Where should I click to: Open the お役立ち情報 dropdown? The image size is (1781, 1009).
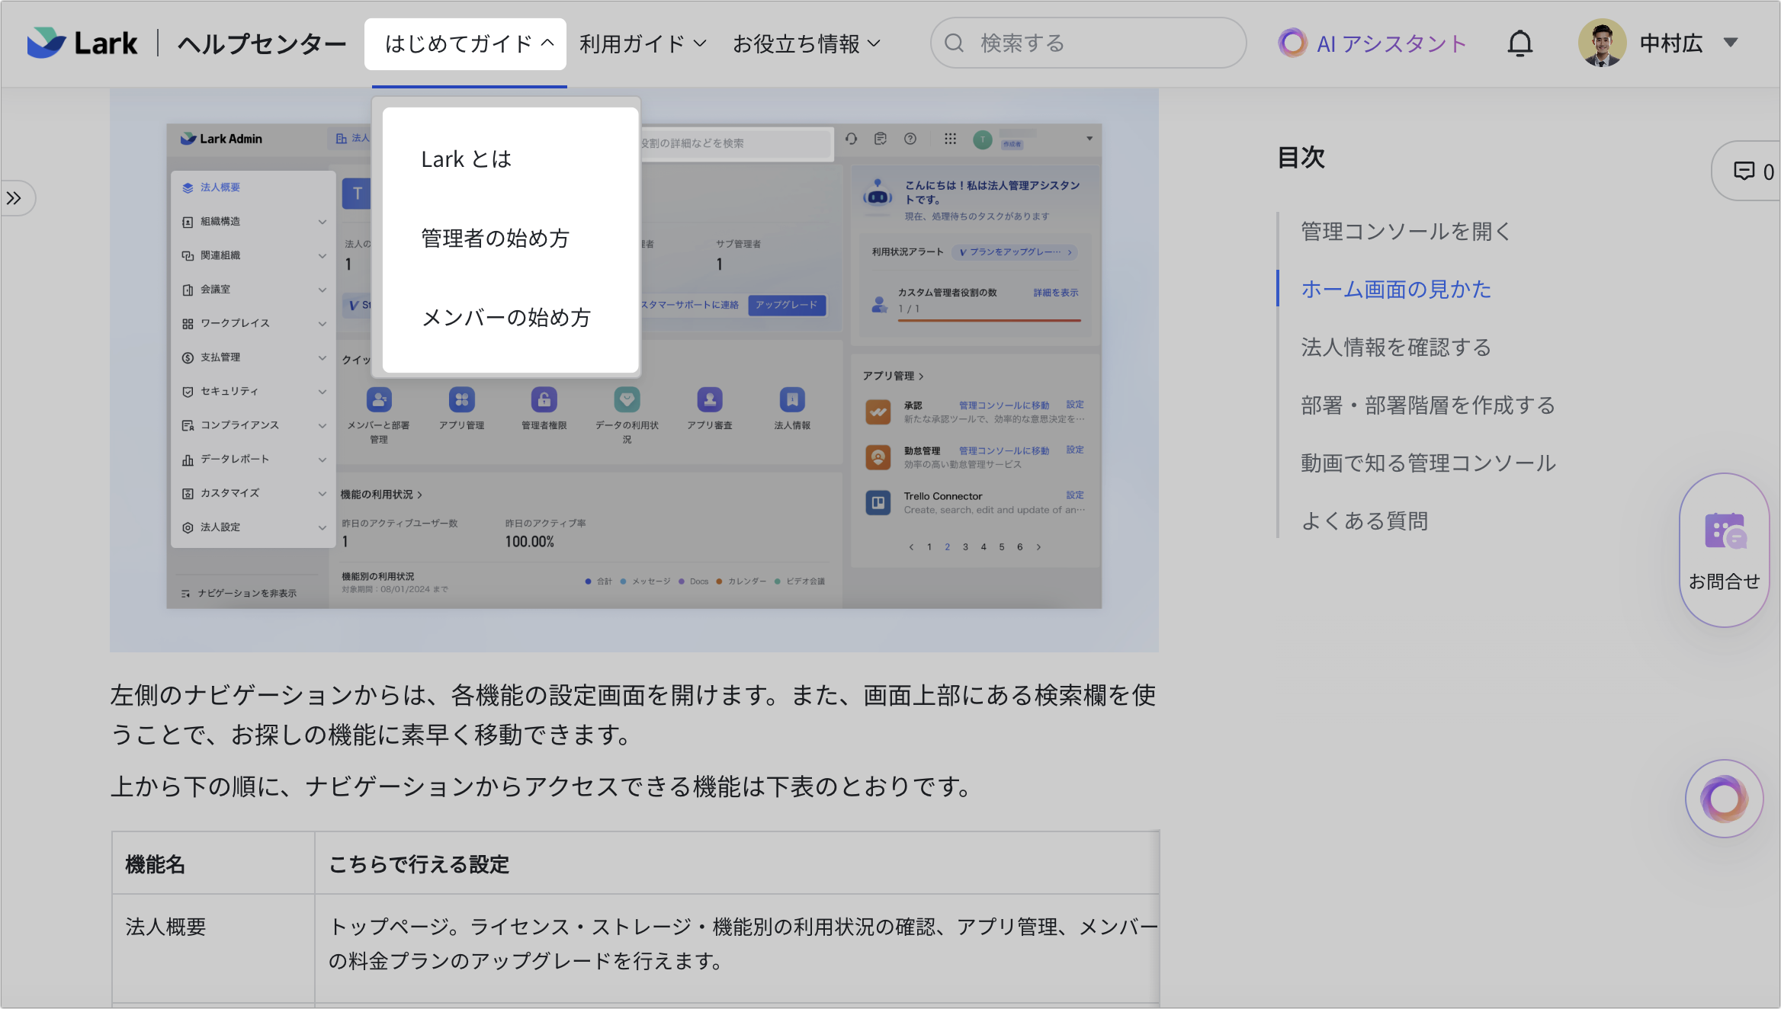806,43
